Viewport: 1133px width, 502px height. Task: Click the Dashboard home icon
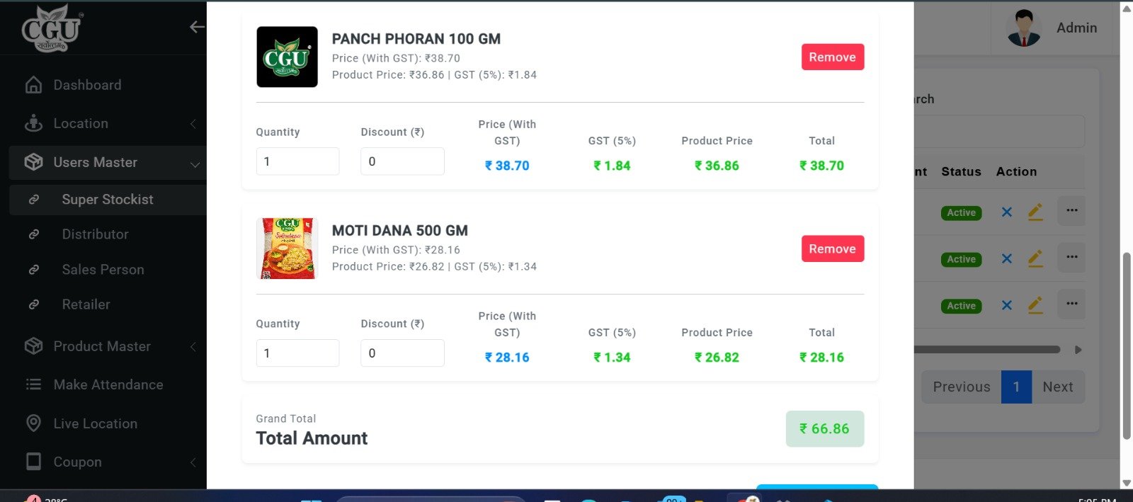tap(33, 85)
